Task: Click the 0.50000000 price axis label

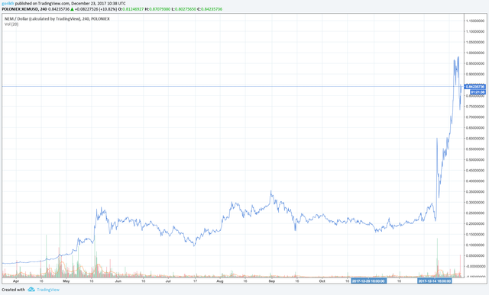Action: 475,160
